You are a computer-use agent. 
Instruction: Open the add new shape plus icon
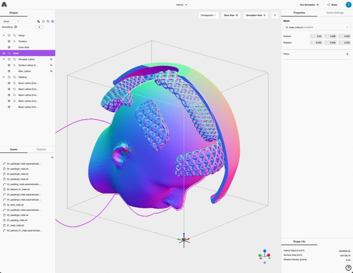click(52, 21)
